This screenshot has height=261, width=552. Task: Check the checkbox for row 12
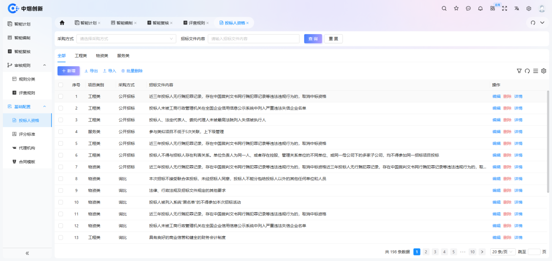click(60, 226)
